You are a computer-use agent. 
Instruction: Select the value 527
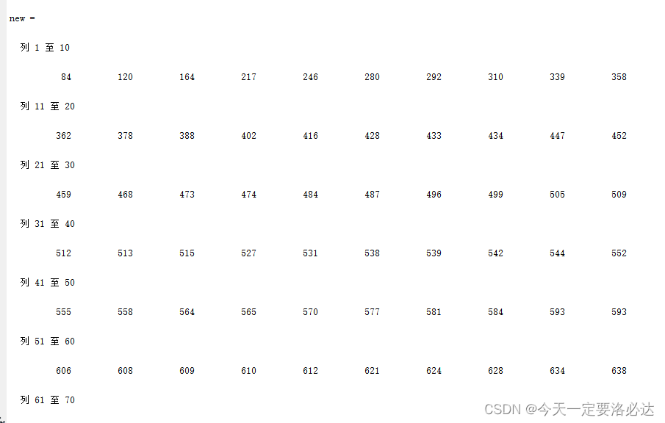pos(249,253)
